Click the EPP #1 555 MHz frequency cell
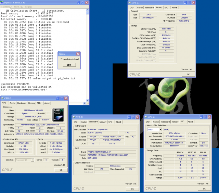The image size is (219, 193). pyautogui.click(x=203, y=156)
